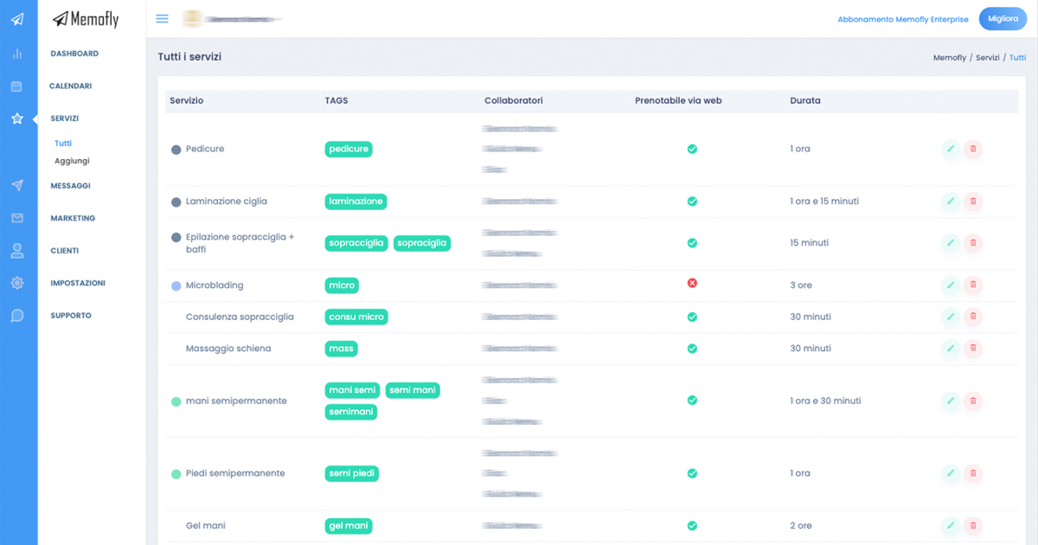
Task: Open the clients person sidebar icon
Action: (x=17, y=251)
